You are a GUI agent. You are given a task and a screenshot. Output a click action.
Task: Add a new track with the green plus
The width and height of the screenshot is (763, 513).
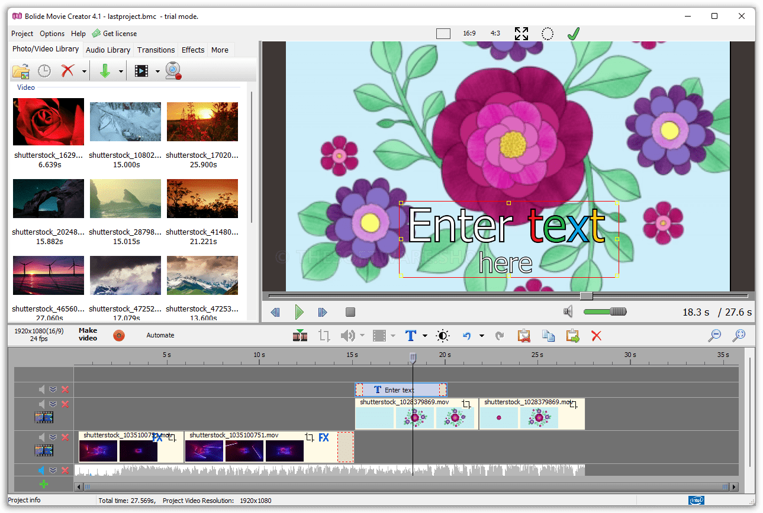[44, 485]
